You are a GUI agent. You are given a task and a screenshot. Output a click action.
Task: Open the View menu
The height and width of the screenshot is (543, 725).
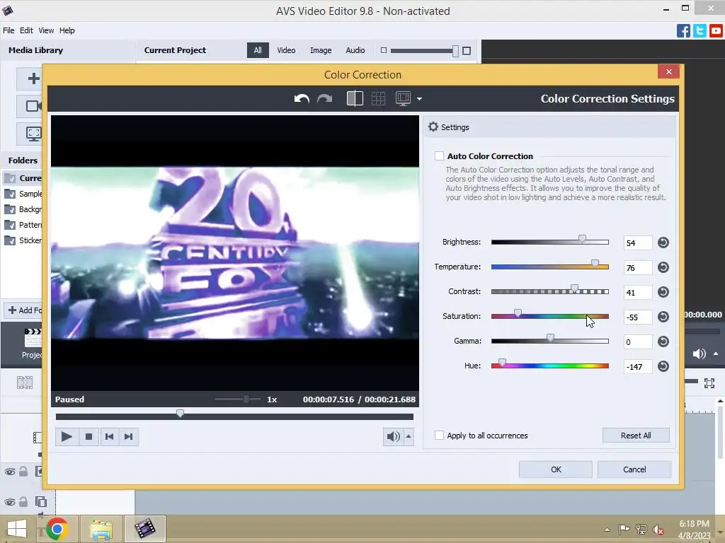click(x=46, y=30)
